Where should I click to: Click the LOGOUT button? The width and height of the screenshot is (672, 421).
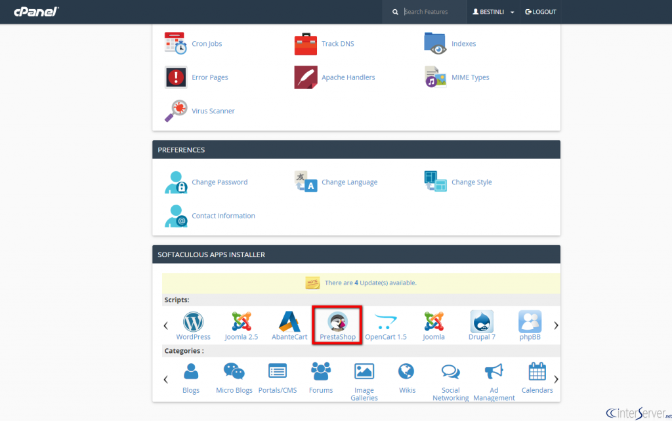541,12
